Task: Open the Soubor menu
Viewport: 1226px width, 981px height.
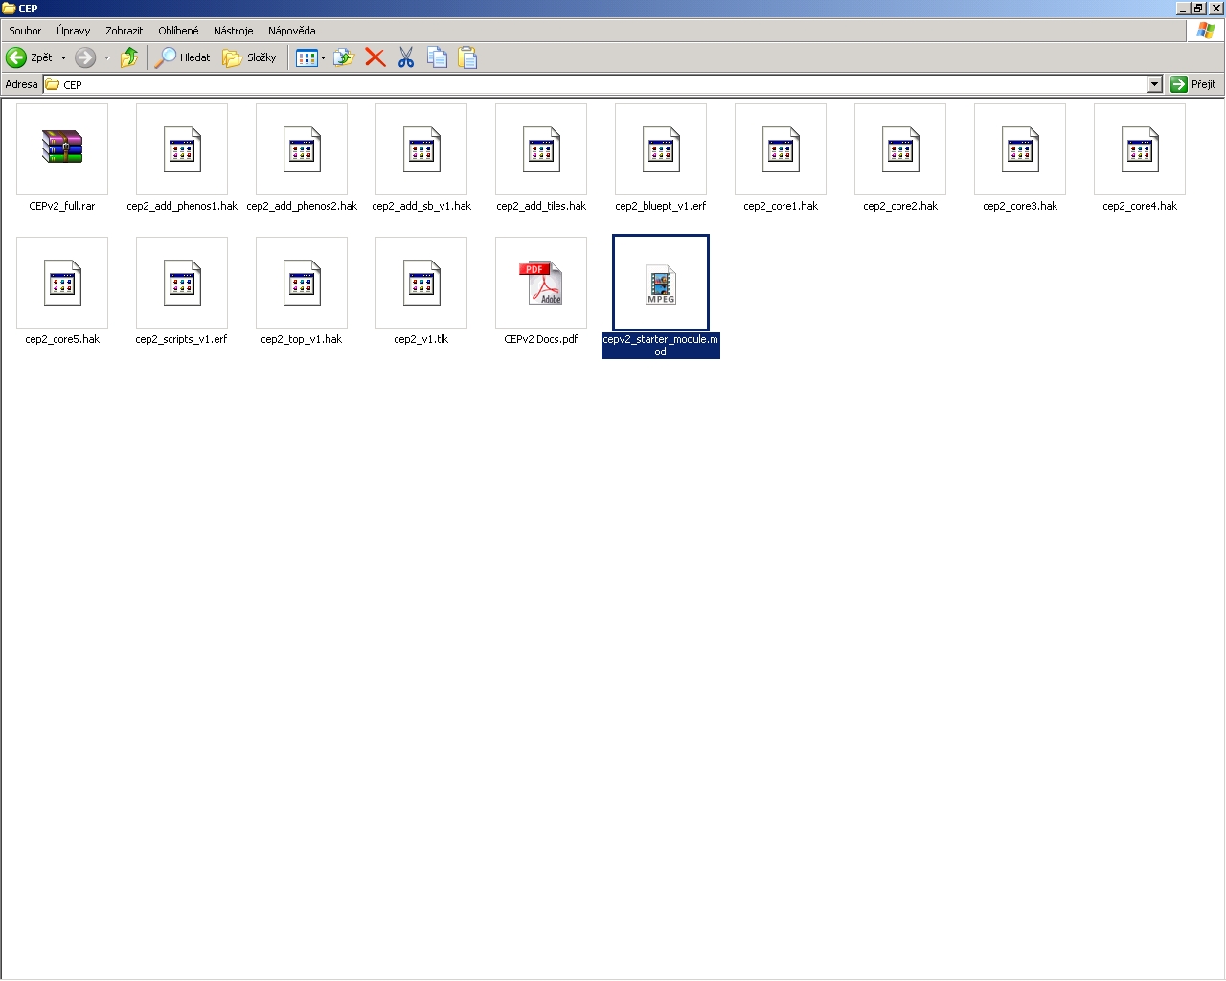Action: [x=25, y=31]
